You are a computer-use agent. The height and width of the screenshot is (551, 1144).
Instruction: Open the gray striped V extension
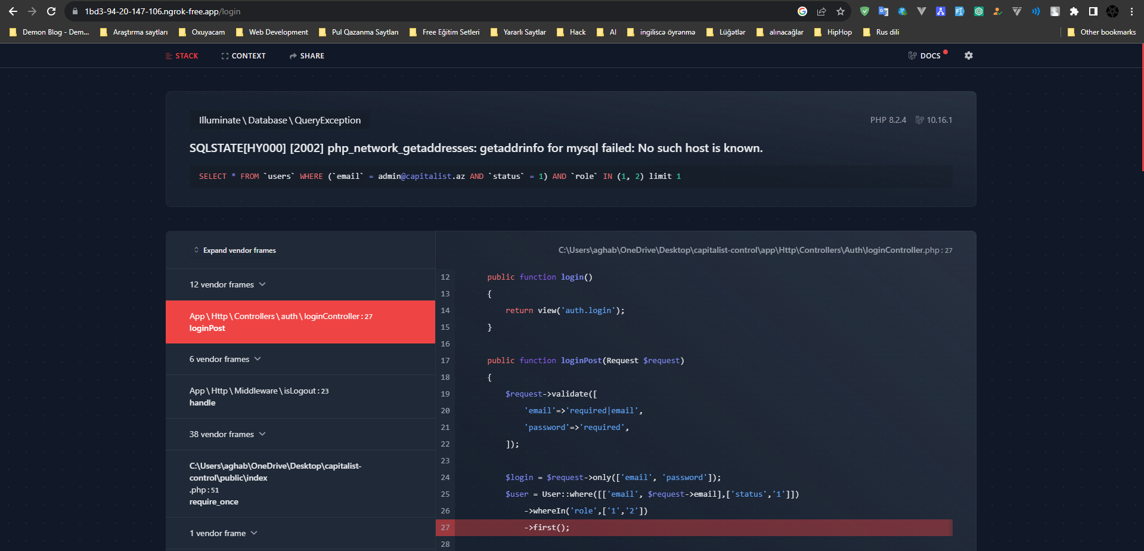tap(1017, 11)
